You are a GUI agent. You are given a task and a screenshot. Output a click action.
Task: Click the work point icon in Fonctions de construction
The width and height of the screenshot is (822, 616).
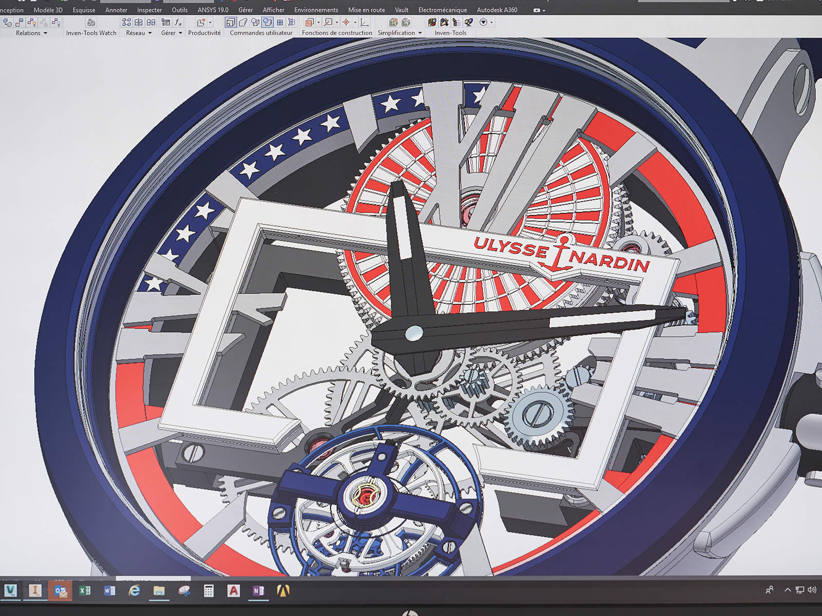[346, 22]
